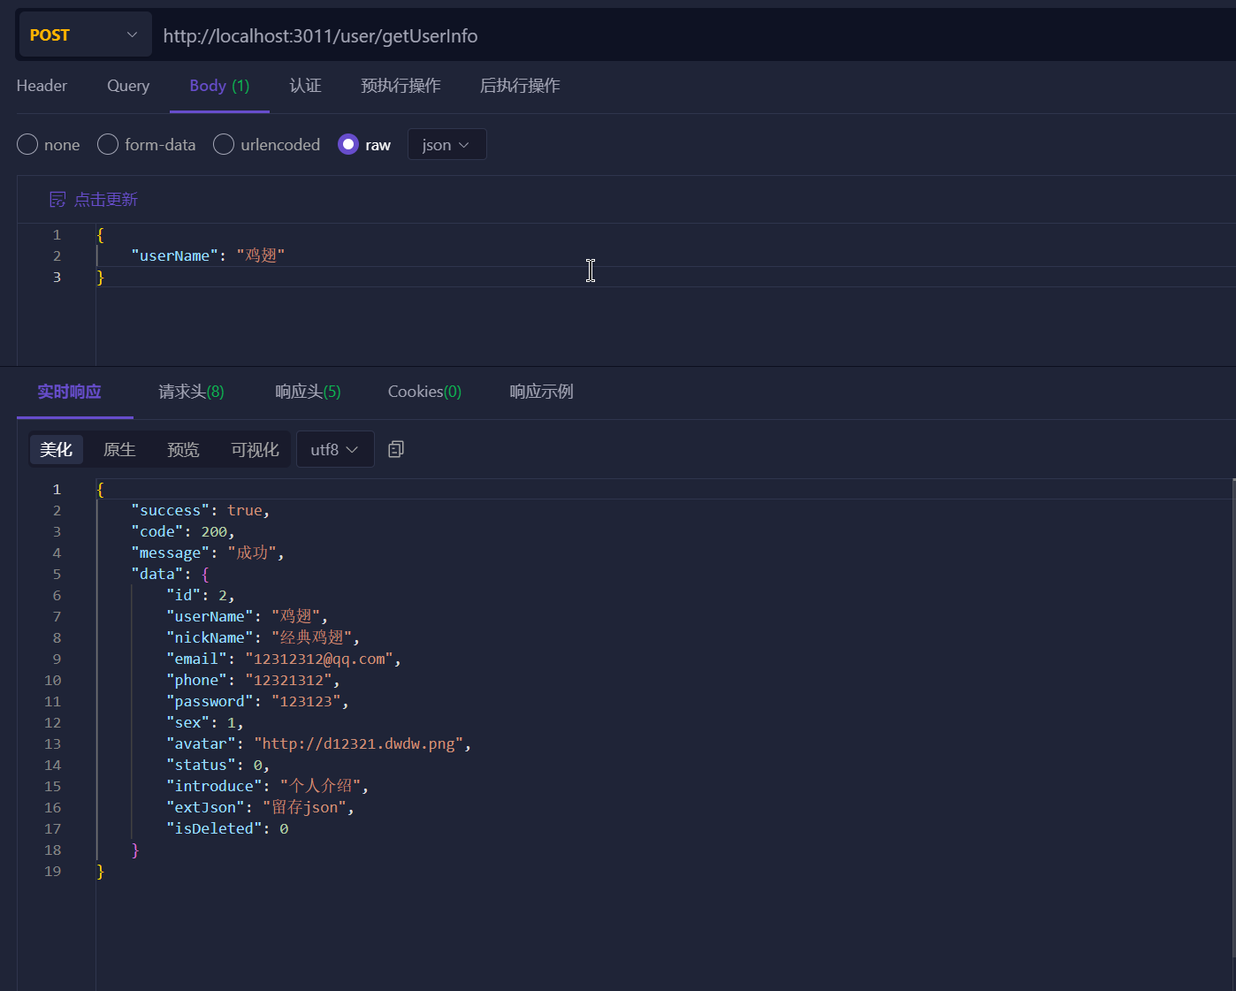Screen dimensions: 1236x991
Task: Click the "phone" line in response
Action: [x=253, y=680]
